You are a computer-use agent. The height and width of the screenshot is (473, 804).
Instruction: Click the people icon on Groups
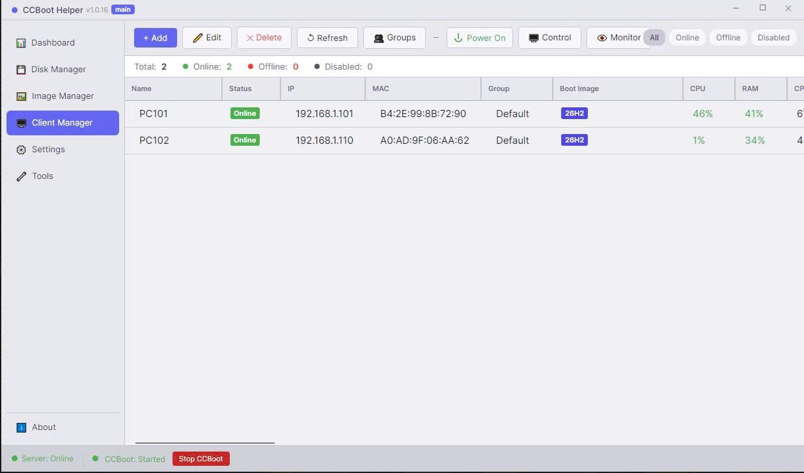tap(378, 38)
